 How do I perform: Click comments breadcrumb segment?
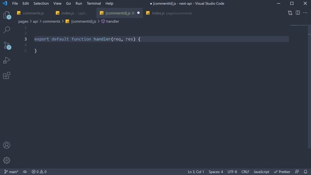(x=52, y=21)
